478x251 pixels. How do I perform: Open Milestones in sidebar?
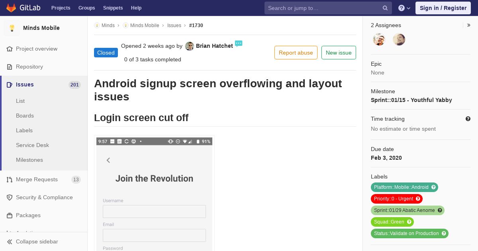pos(29,160)
